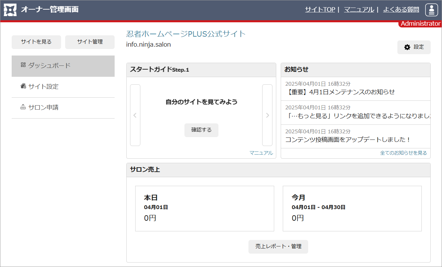The width and height of the screenshot is (442, 267).
Task: Advance to next start guide step
Action: click(x=267, y=115)
